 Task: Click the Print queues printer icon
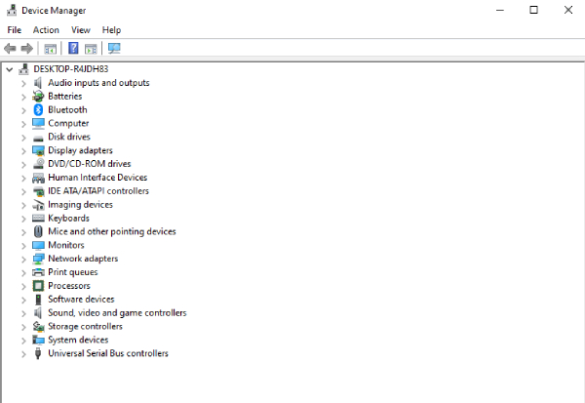tap(38, 272)
